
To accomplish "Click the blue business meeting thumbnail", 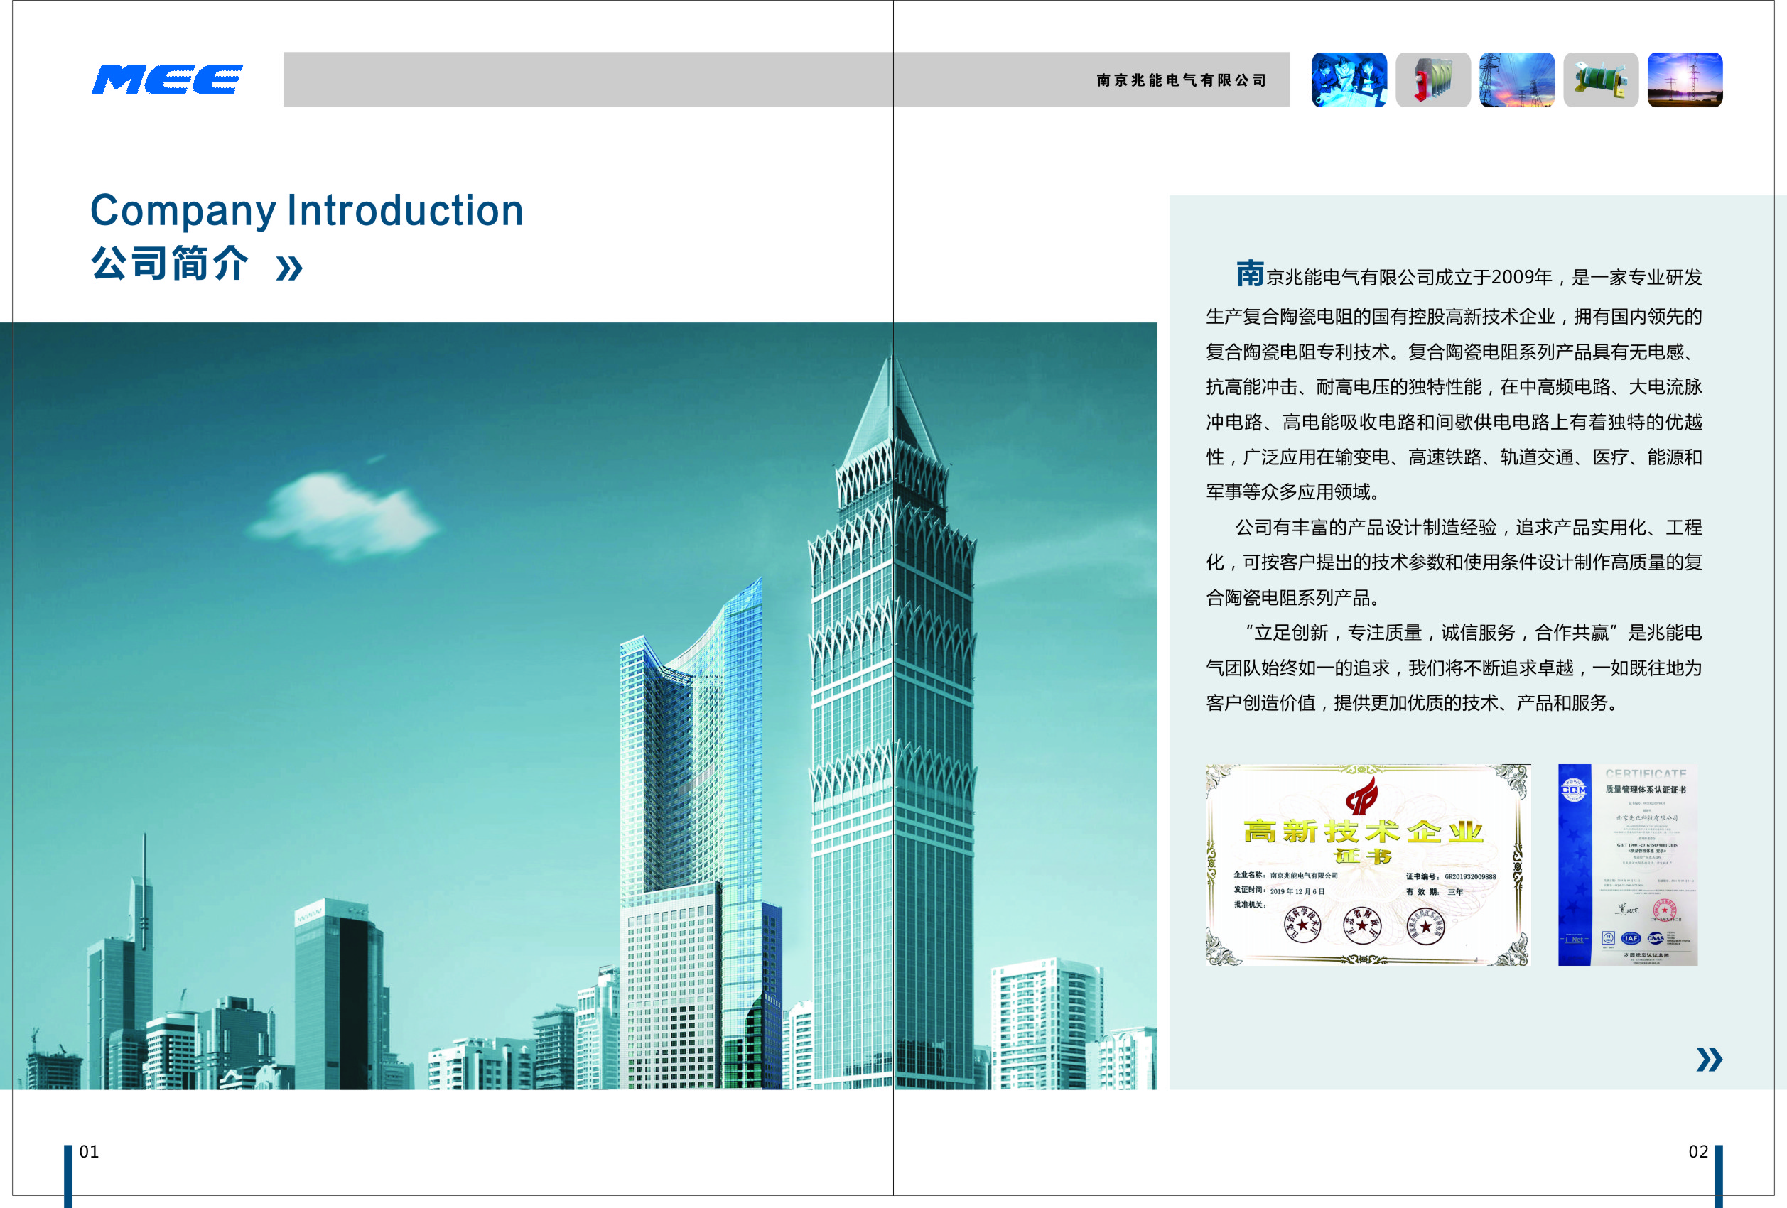I will tap(1349, 80).
